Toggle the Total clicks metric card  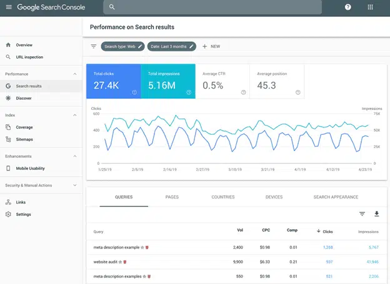(x=114, y=81)
